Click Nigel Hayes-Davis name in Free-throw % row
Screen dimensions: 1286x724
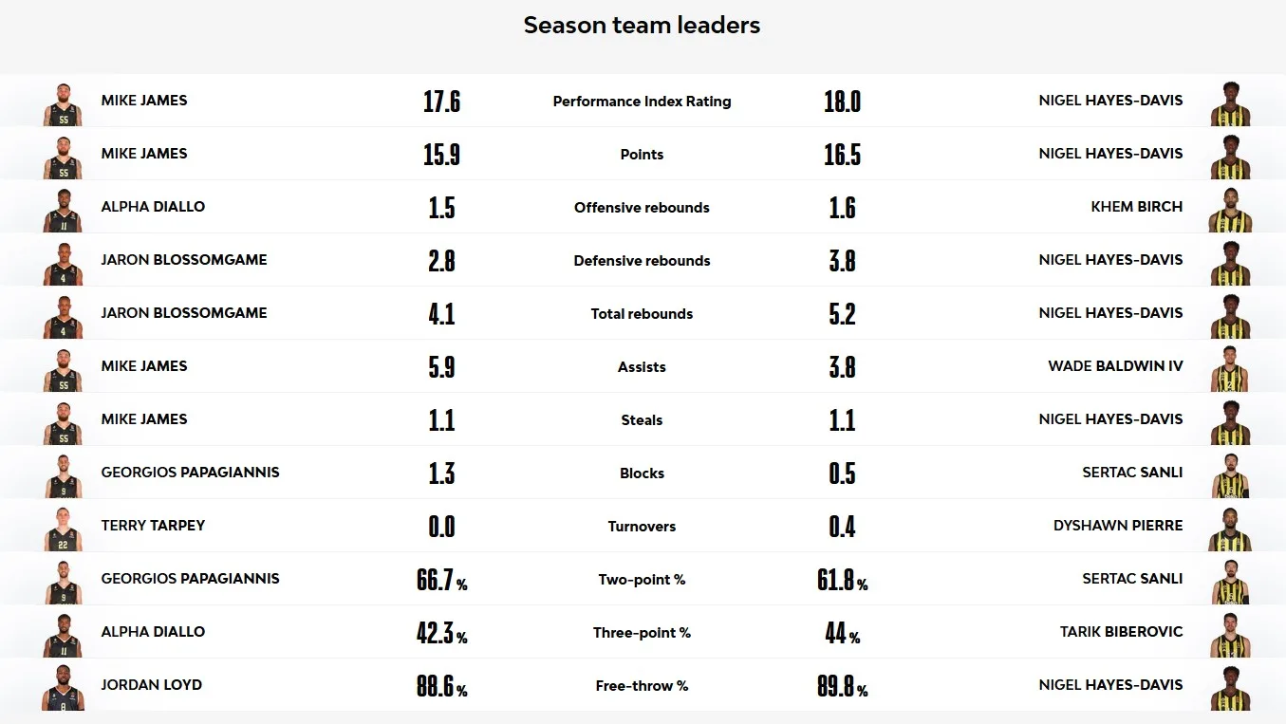[x=1111, y=685]
